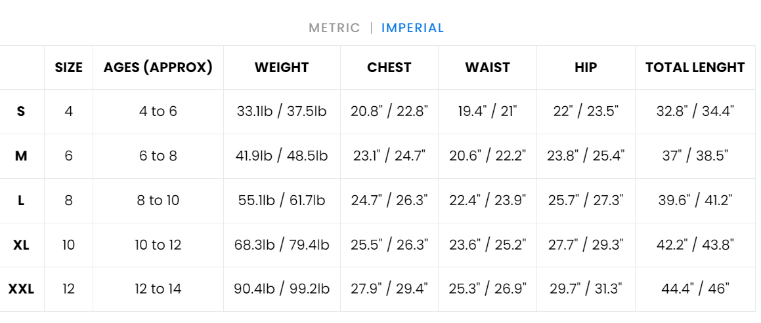
Task: Select the S size row label
Action: tap(21, 111)
